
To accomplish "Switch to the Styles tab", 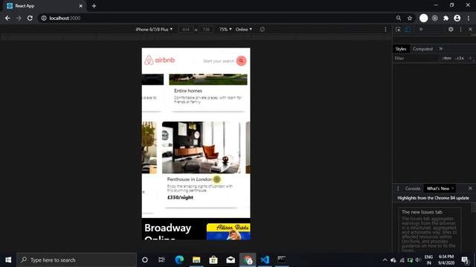I will coord(401,49).
